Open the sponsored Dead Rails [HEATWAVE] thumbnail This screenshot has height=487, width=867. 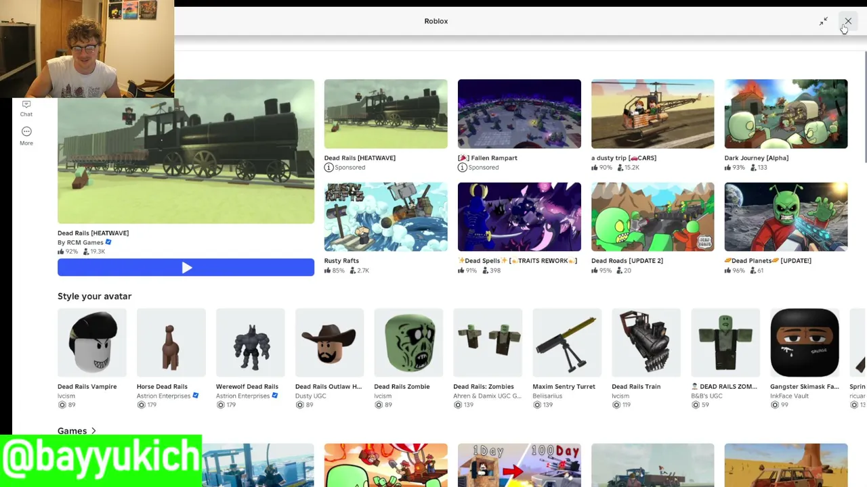pos(385,114)
